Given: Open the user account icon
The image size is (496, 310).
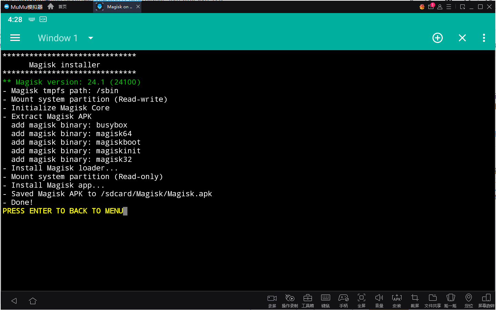Looking at the screenshot, I should coord(440,7).
